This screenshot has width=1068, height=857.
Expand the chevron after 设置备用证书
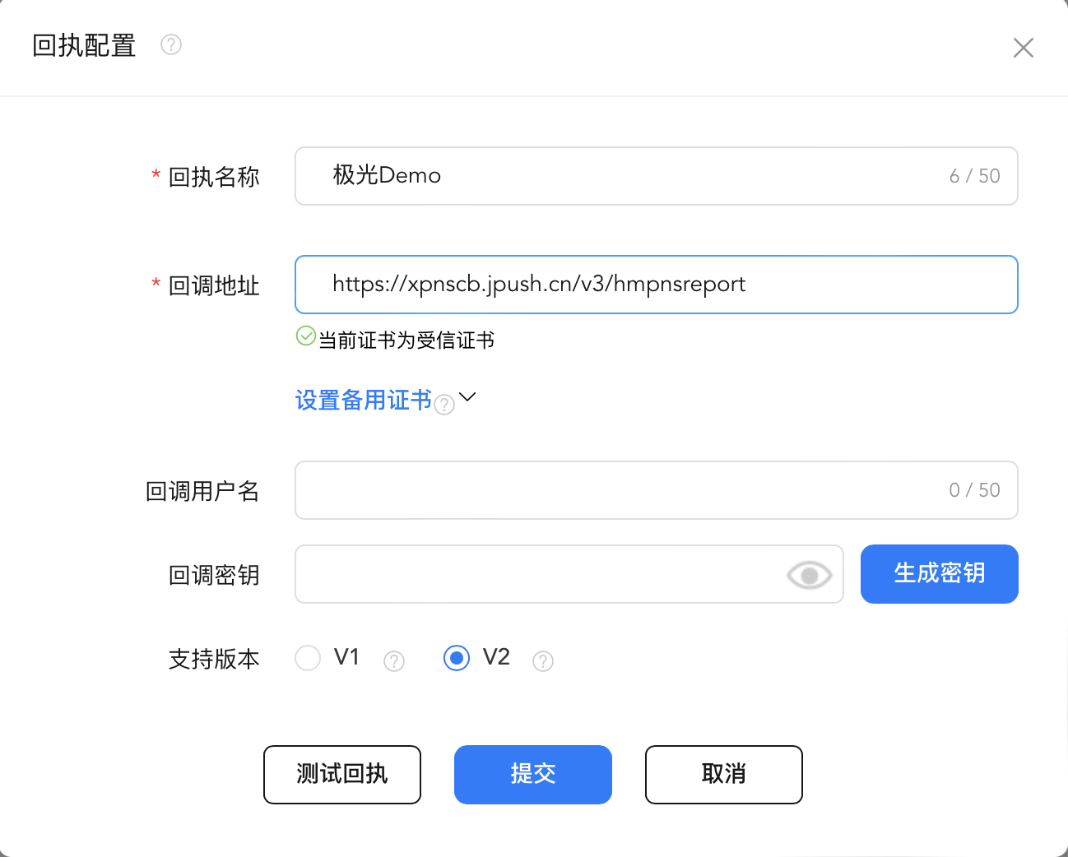point(467,397)
